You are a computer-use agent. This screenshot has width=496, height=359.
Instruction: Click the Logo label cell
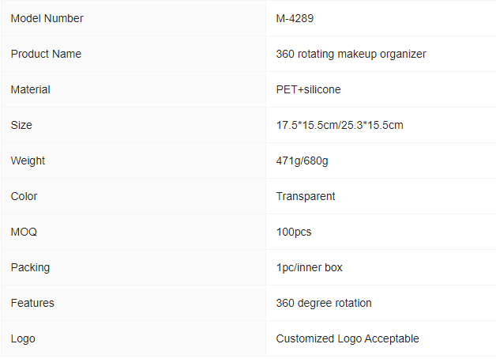(x=133, y=338)
